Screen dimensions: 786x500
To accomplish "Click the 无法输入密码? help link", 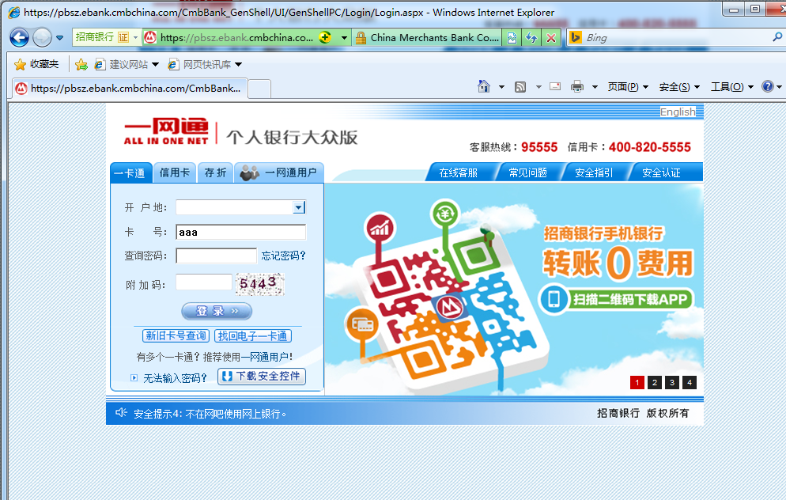I will [175, 378].
